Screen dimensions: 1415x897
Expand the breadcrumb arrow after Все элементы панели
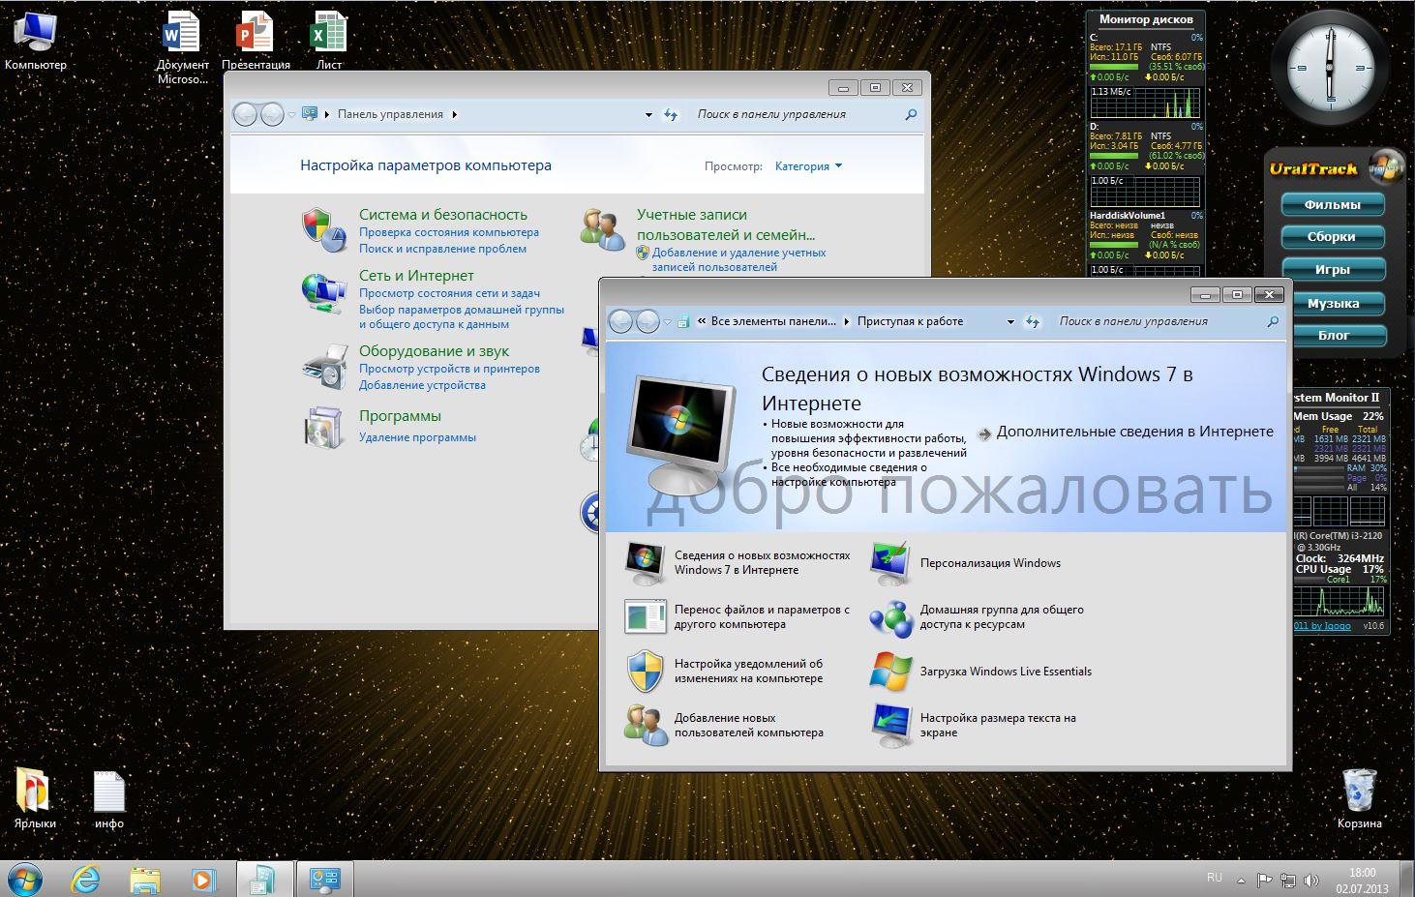(x=847, y=321)
